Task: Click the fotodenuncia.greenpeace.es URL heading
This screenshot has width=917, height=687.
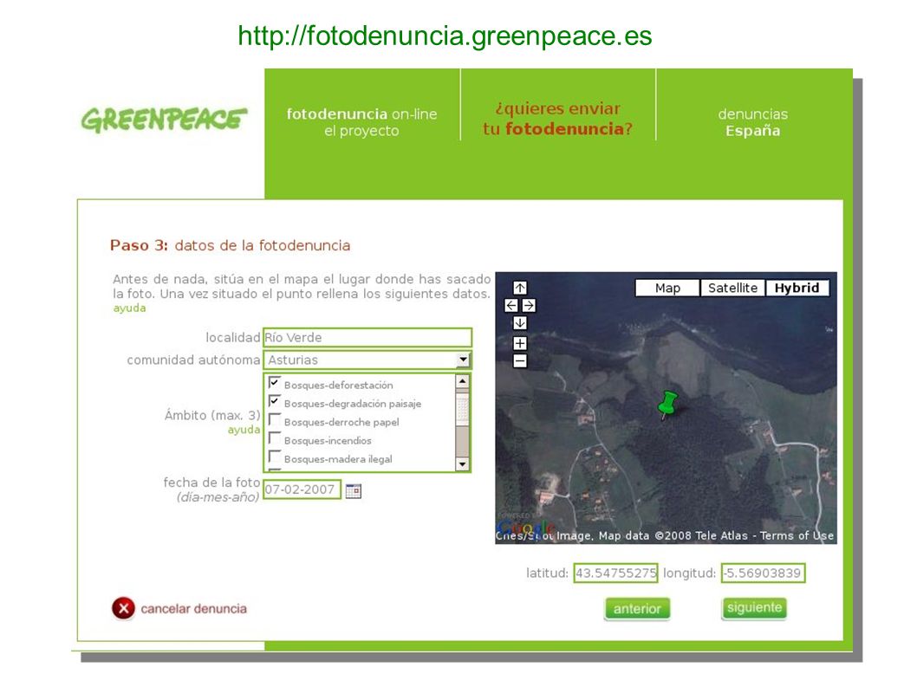Action: [x=445, y=36]
